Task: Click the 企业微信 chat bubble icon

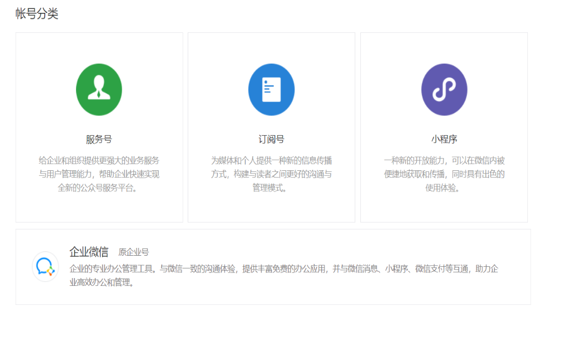Action: (x=45, y=267)
